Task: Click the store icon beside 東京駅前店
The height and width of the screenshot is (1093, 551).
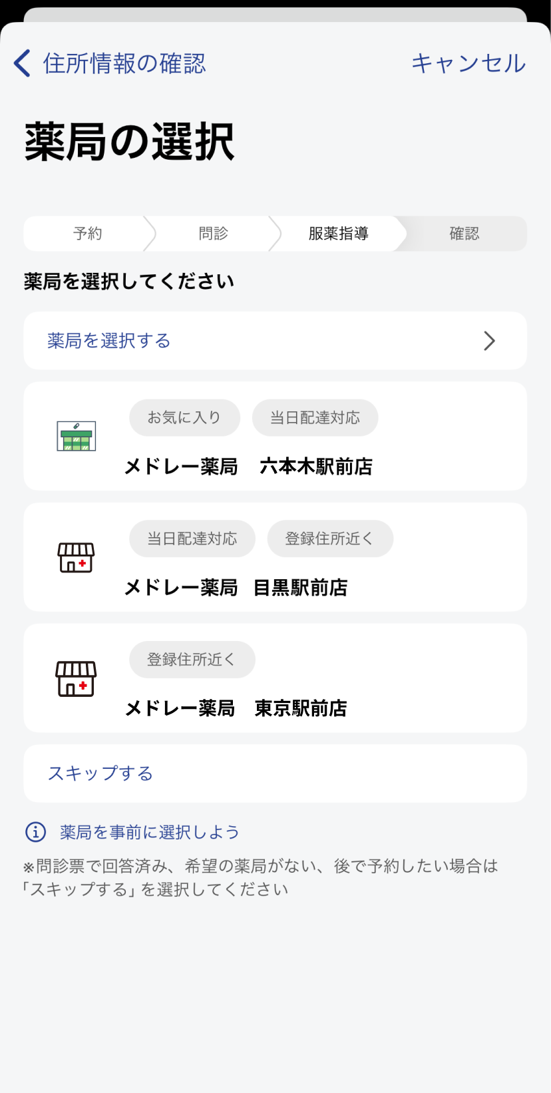Action: coord(77,678)
